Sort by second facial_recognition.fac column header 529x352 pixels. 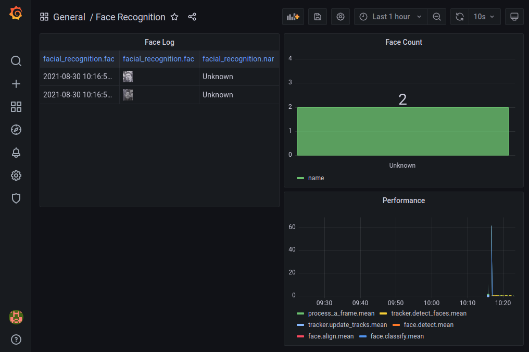point(159,59)
